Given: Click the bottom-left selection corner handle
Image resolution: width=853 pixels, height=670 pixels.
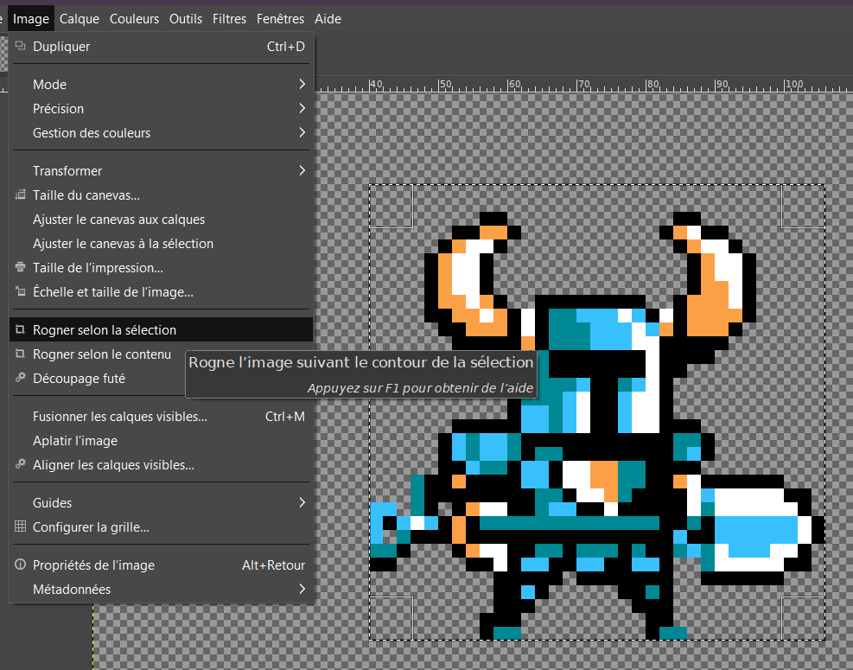Looking at the screenshot, I should tap(391, 618).
